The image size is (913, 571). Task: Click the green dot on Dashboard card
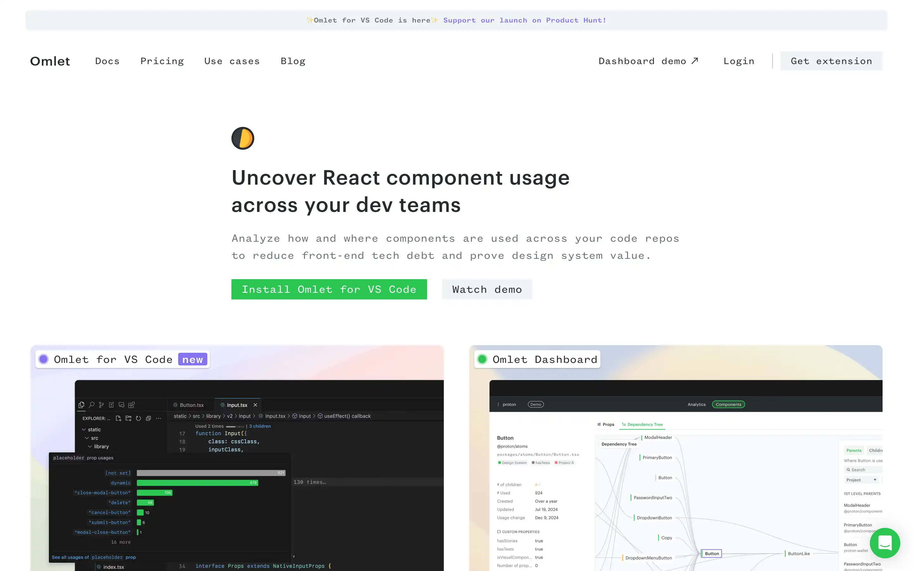pos(482,359)
